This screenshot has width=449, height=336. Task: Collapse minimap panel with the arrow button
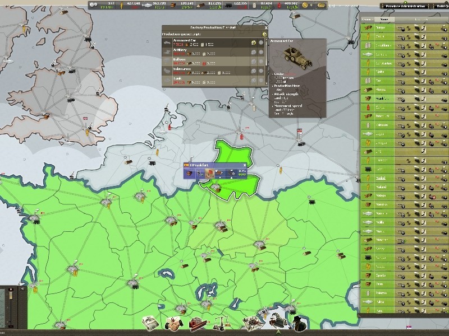coord(22,289)
